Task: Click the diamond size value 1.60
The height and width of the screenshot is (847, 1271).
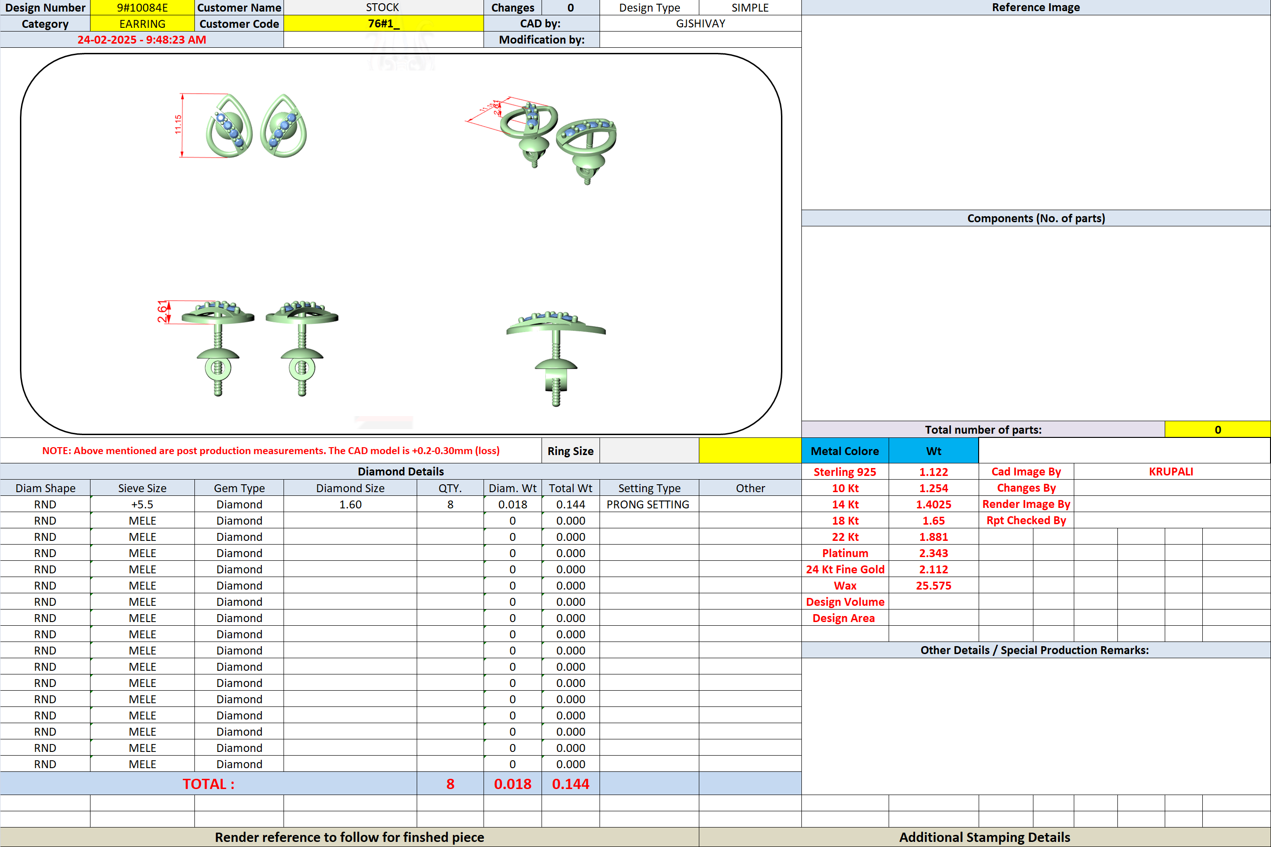Action: 350,504
